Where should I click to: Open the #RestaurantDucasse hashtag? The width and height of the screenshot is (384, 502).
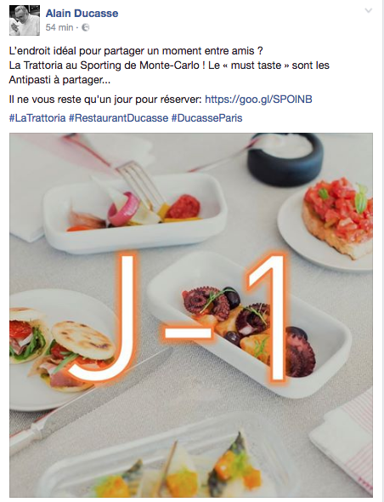(x=119, y=117)
